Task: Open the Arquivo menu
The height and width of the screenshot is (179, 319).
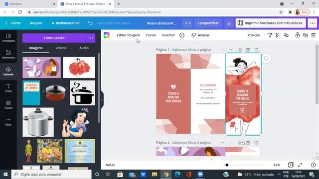Action: [x=36, y=23]
